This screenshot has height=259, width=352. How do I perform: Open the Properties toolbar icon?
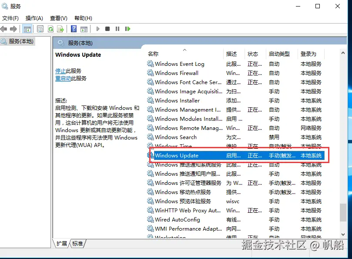[40, 29]
